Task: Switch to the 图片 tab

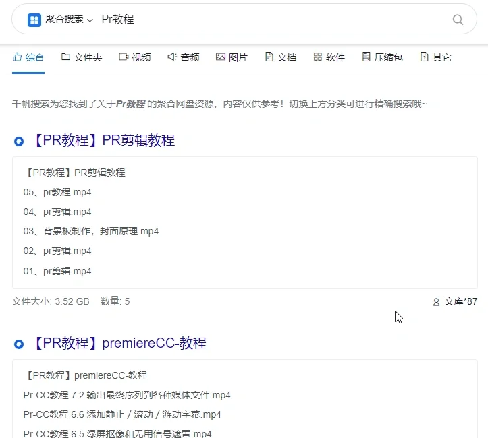Action: pyautogui.click(x=232, y=57)
